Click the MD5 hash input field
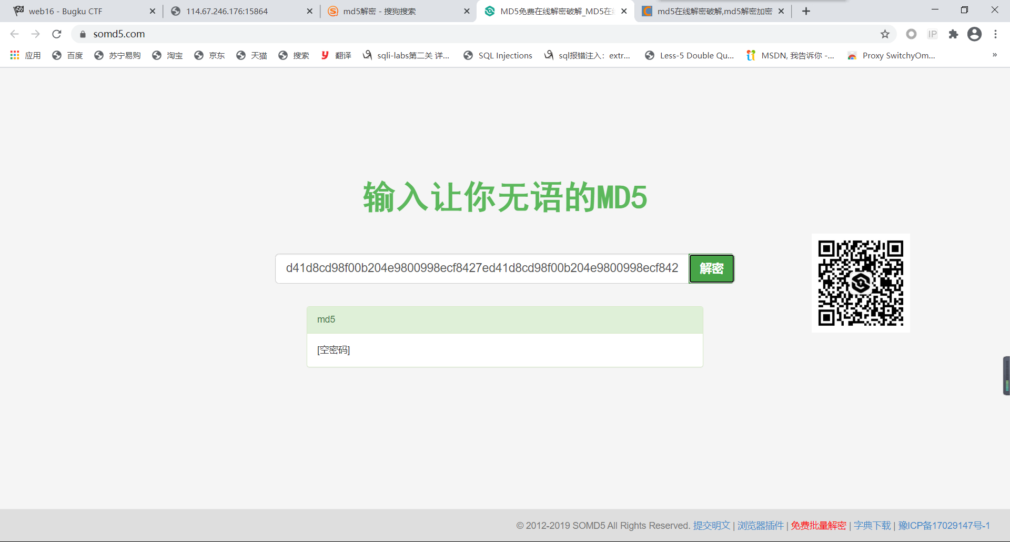The width and height of the screenshot is (1010, 542). [481, 268]
